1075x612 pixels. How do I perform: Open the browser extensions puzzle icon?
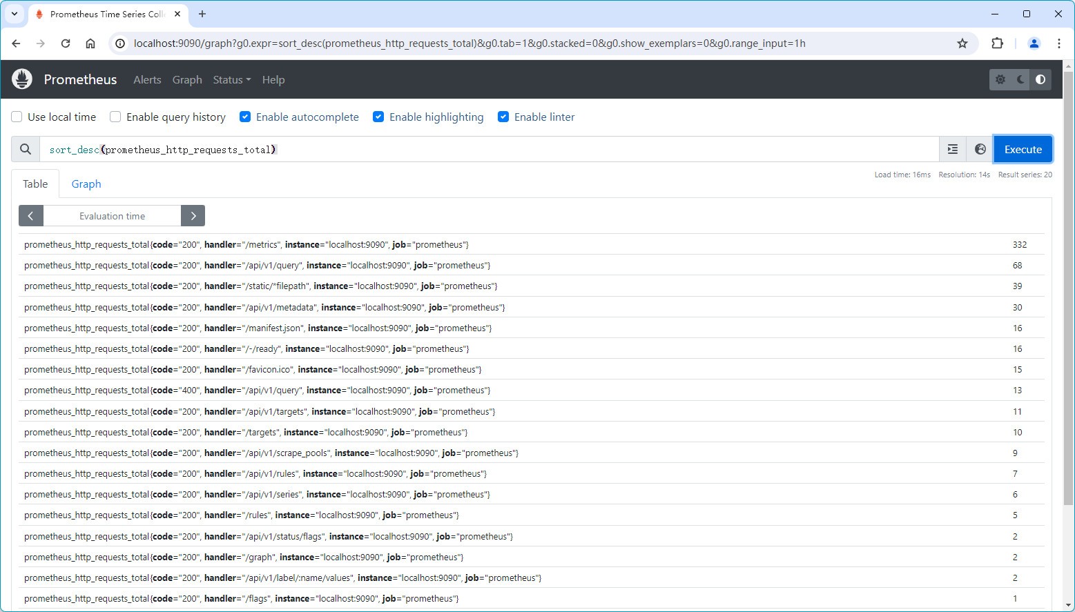[997, 43]
